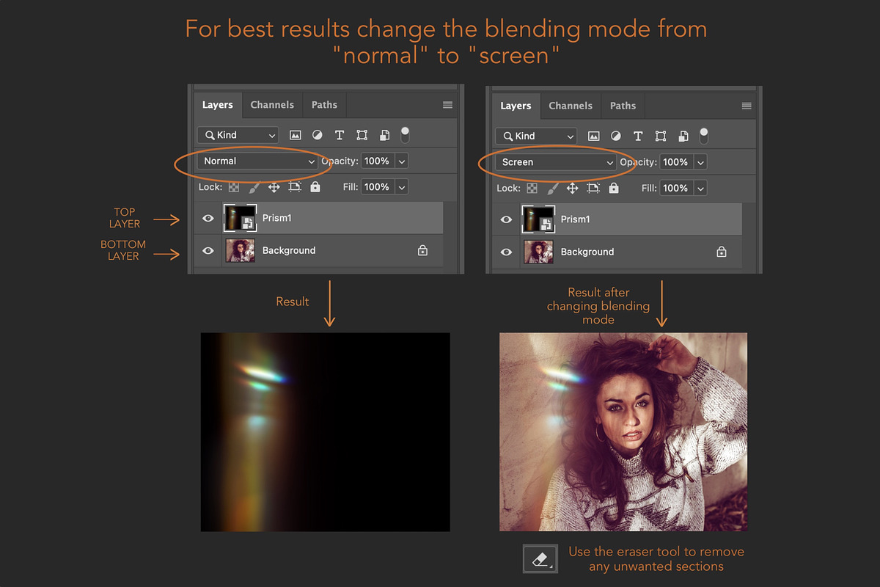This screenshot has height=587, width=880.
Task: Hide Prism1 layer in left panel
Action: click(x=208, y=219)
